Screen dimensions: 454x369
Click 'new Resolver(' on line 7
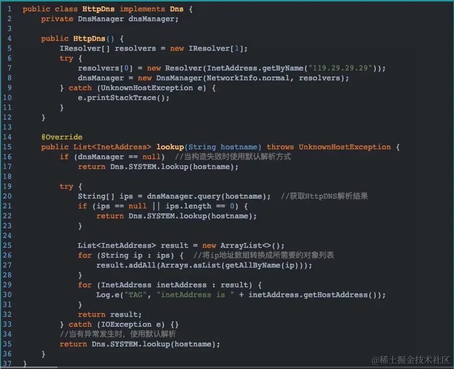(x=177, y=68)
